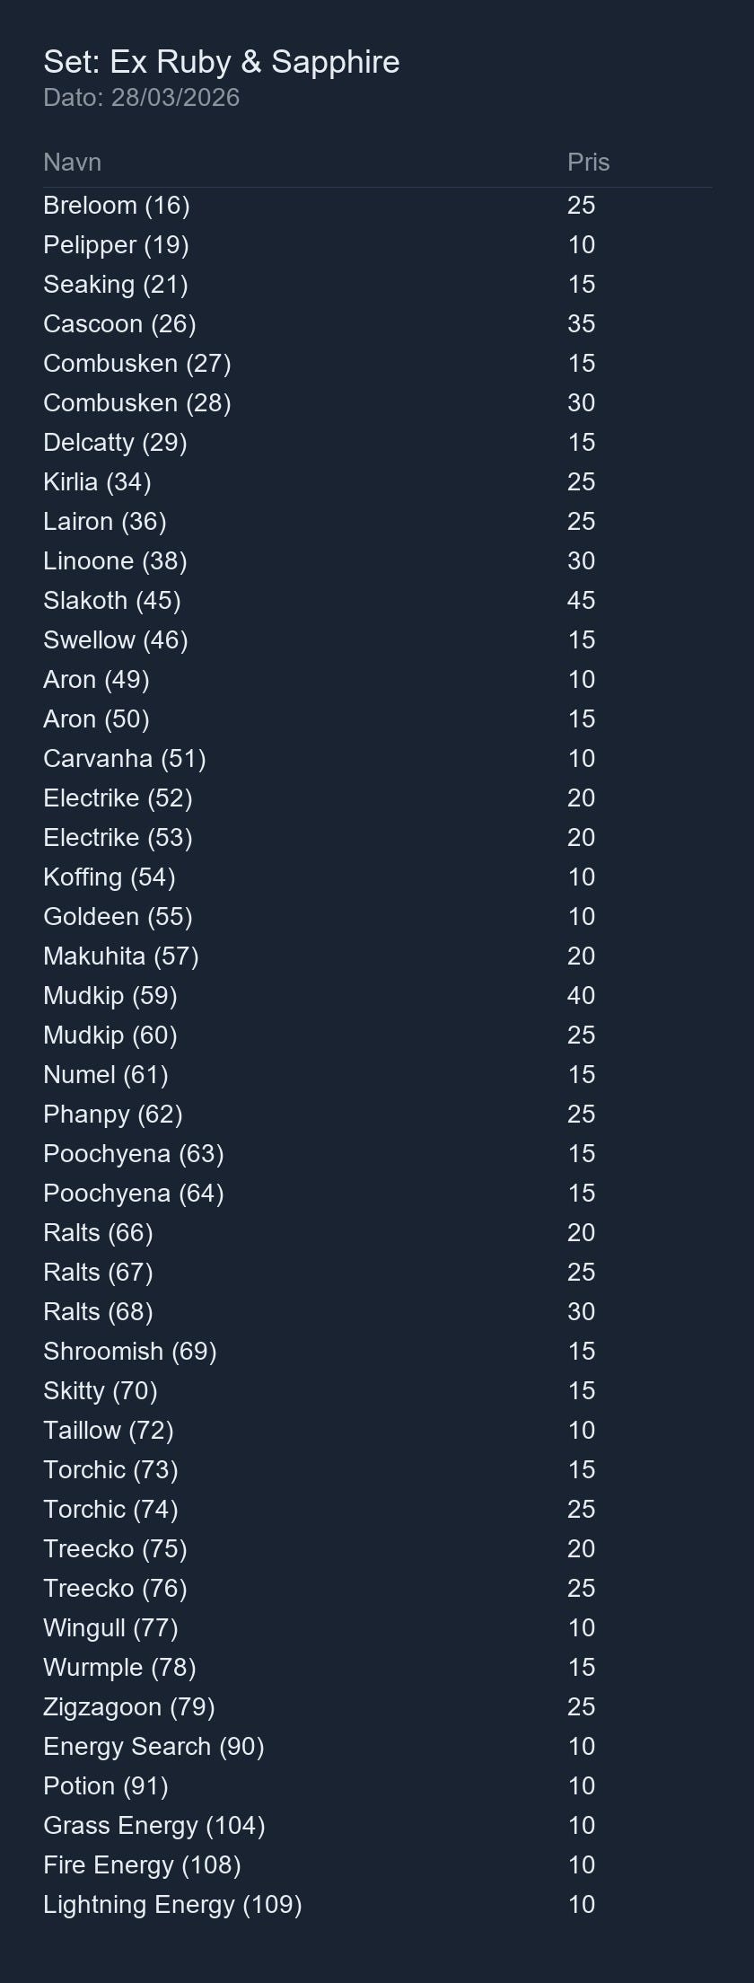Image resolution: width=754 pixels, height=1983 pixels.
Task: Click price 40 for Mudkip (59)
Action: pyautogui.click(x=581, y=996)
